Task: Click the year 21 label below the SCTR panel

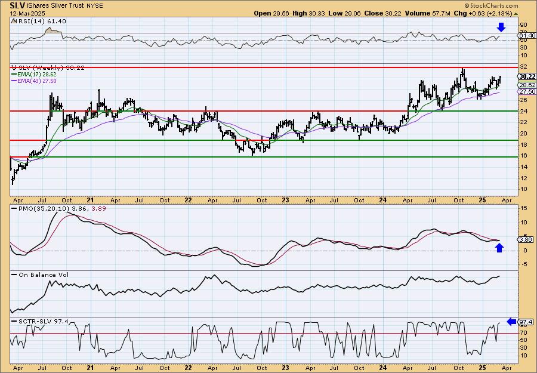Action: [90, 368]
